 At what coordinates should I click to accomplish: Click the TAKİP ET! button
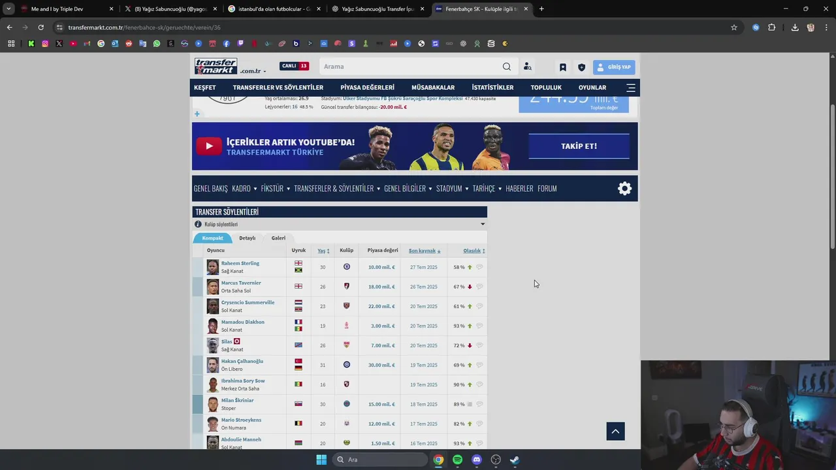[x=579, y=146]
